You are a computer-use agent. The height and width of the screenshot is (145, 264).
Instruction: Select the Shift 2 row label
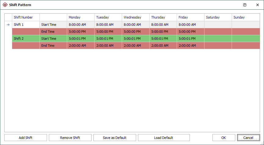(26, 39)
